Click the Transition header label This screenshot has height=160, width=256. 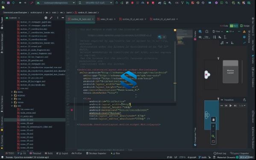pyautogui.click(x=229, y=100)
